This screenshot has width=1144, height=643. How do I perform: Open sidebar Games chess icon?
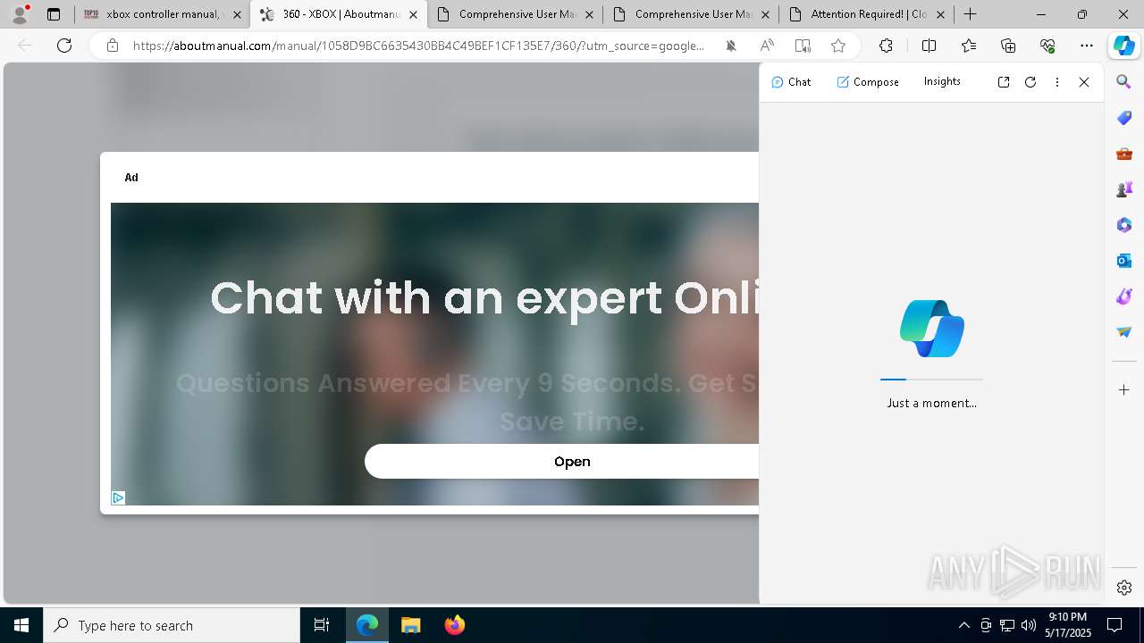tap(1124, 189)
